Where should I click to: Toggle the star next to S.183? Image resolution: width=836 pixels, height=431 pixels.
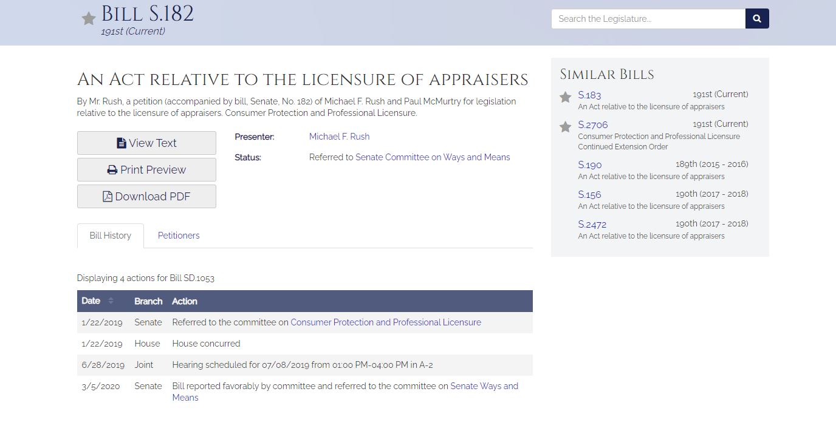565,97
